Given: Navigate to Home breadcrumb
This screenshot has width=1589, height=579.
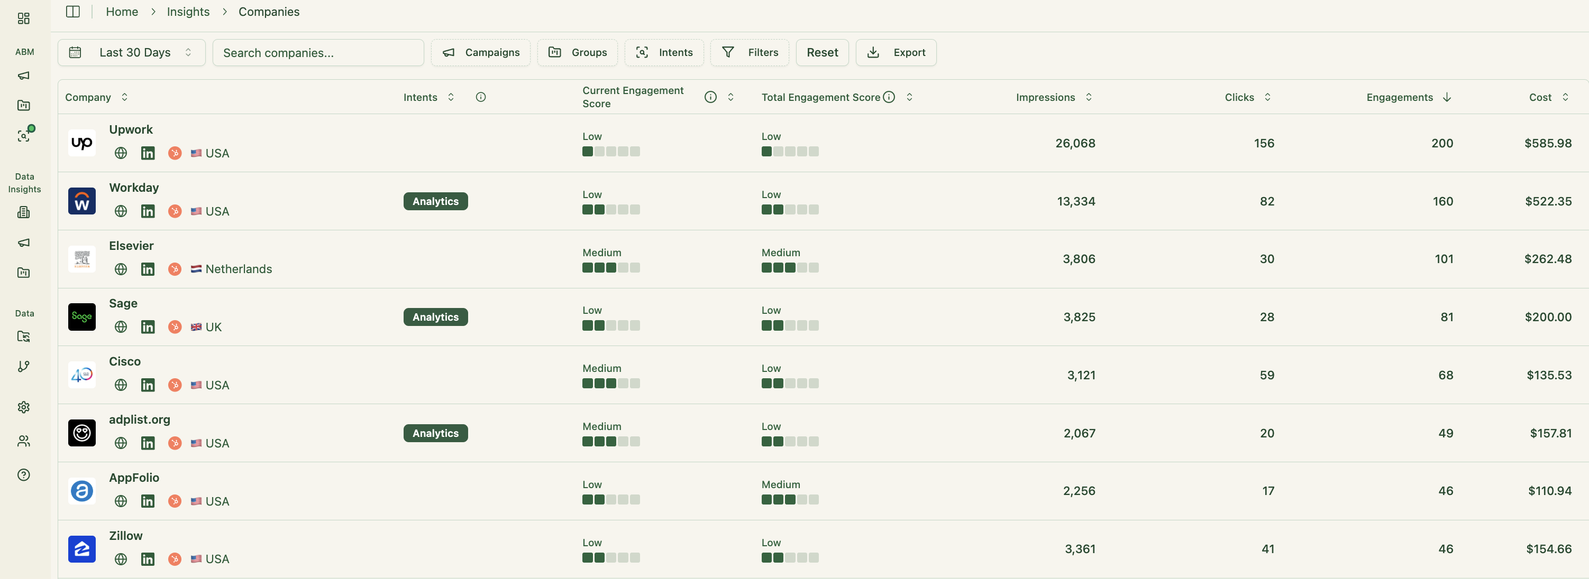Looking at the screenshot, I should click(122, 12).
